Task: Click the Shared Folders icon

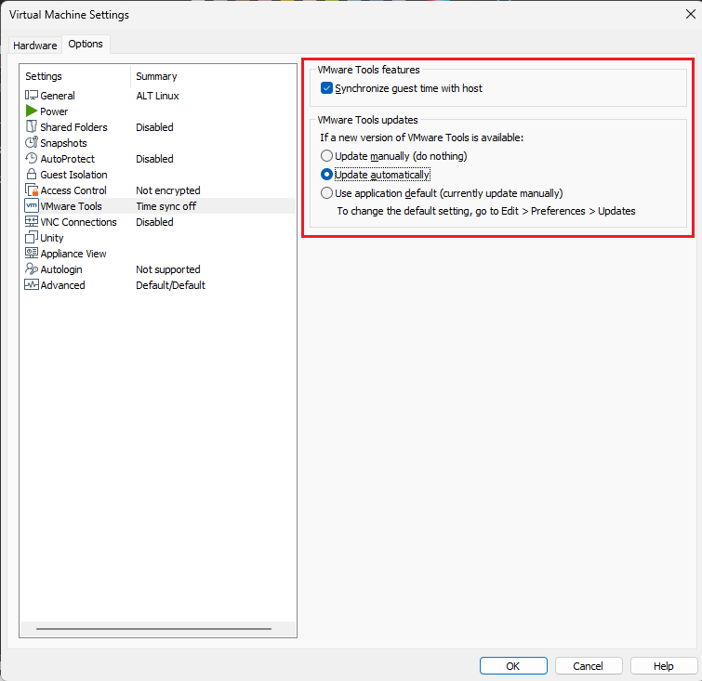Action: pos(32,127)
